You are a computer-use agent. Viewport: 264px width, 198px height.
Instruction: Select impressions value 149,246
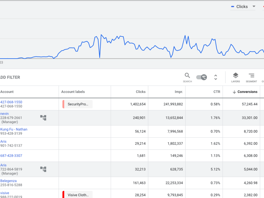click(x=176, y=156)
